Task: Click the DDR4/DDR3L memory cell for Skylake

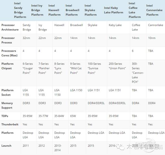Action: (x=96, y=103)
